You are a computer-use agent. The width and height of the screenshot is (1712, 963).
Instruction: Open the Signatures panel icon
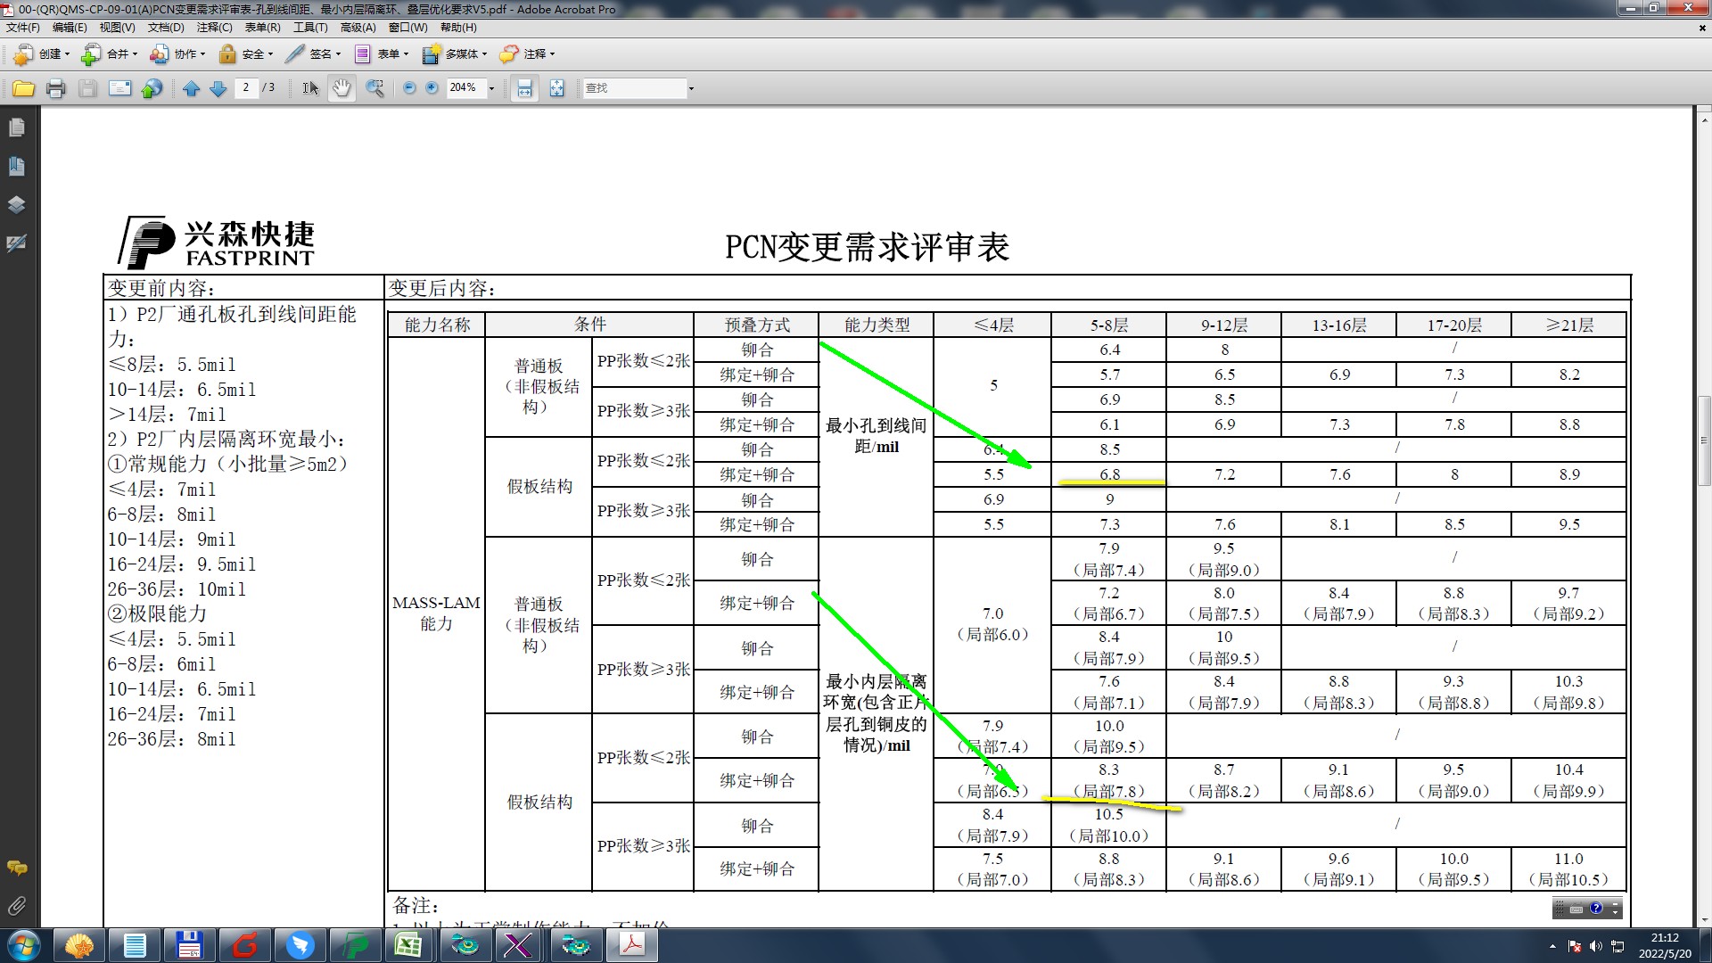pyautogui.click(x=16, y=243)
